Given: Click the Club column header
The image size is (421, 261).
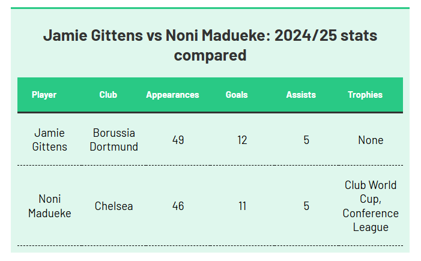Looking at the screenshot, I should [108, 95].
